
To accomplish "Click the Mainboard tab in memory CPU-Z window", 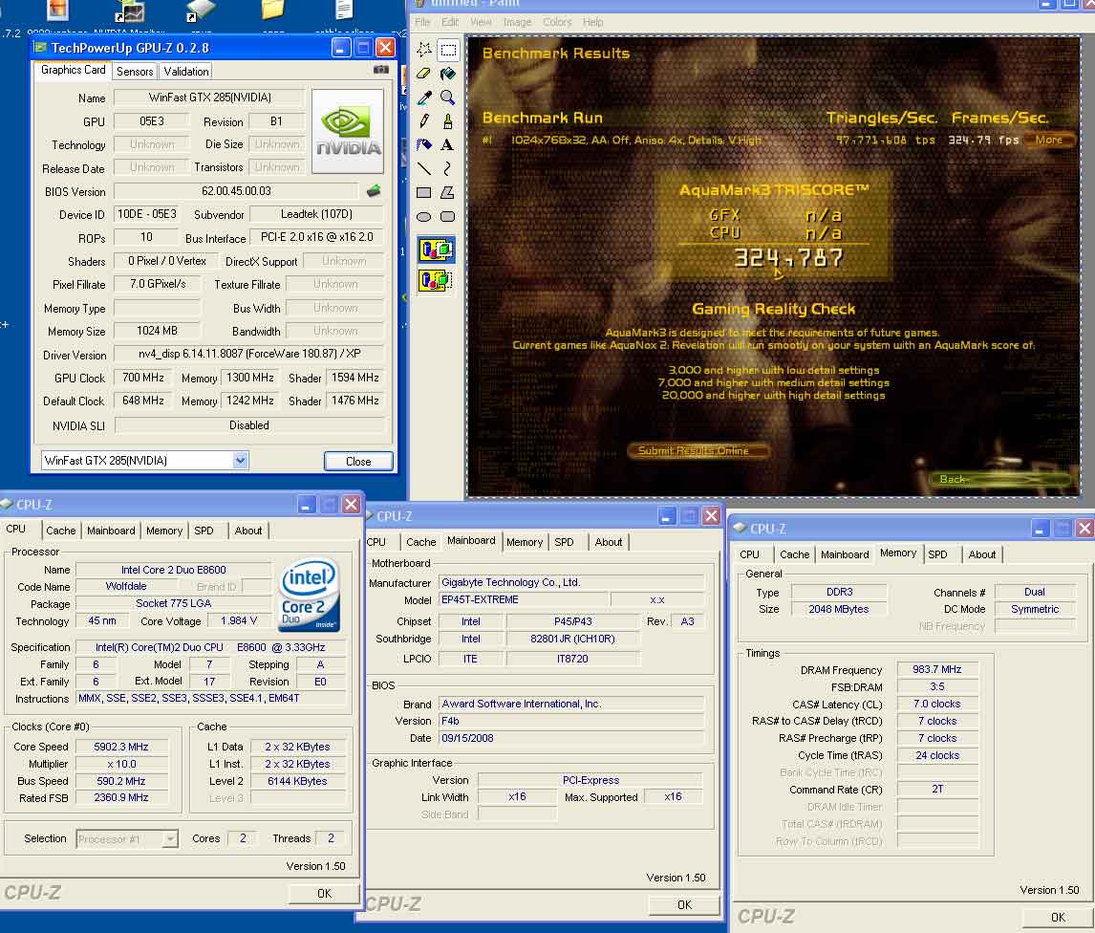I will [x=845, y=554].
